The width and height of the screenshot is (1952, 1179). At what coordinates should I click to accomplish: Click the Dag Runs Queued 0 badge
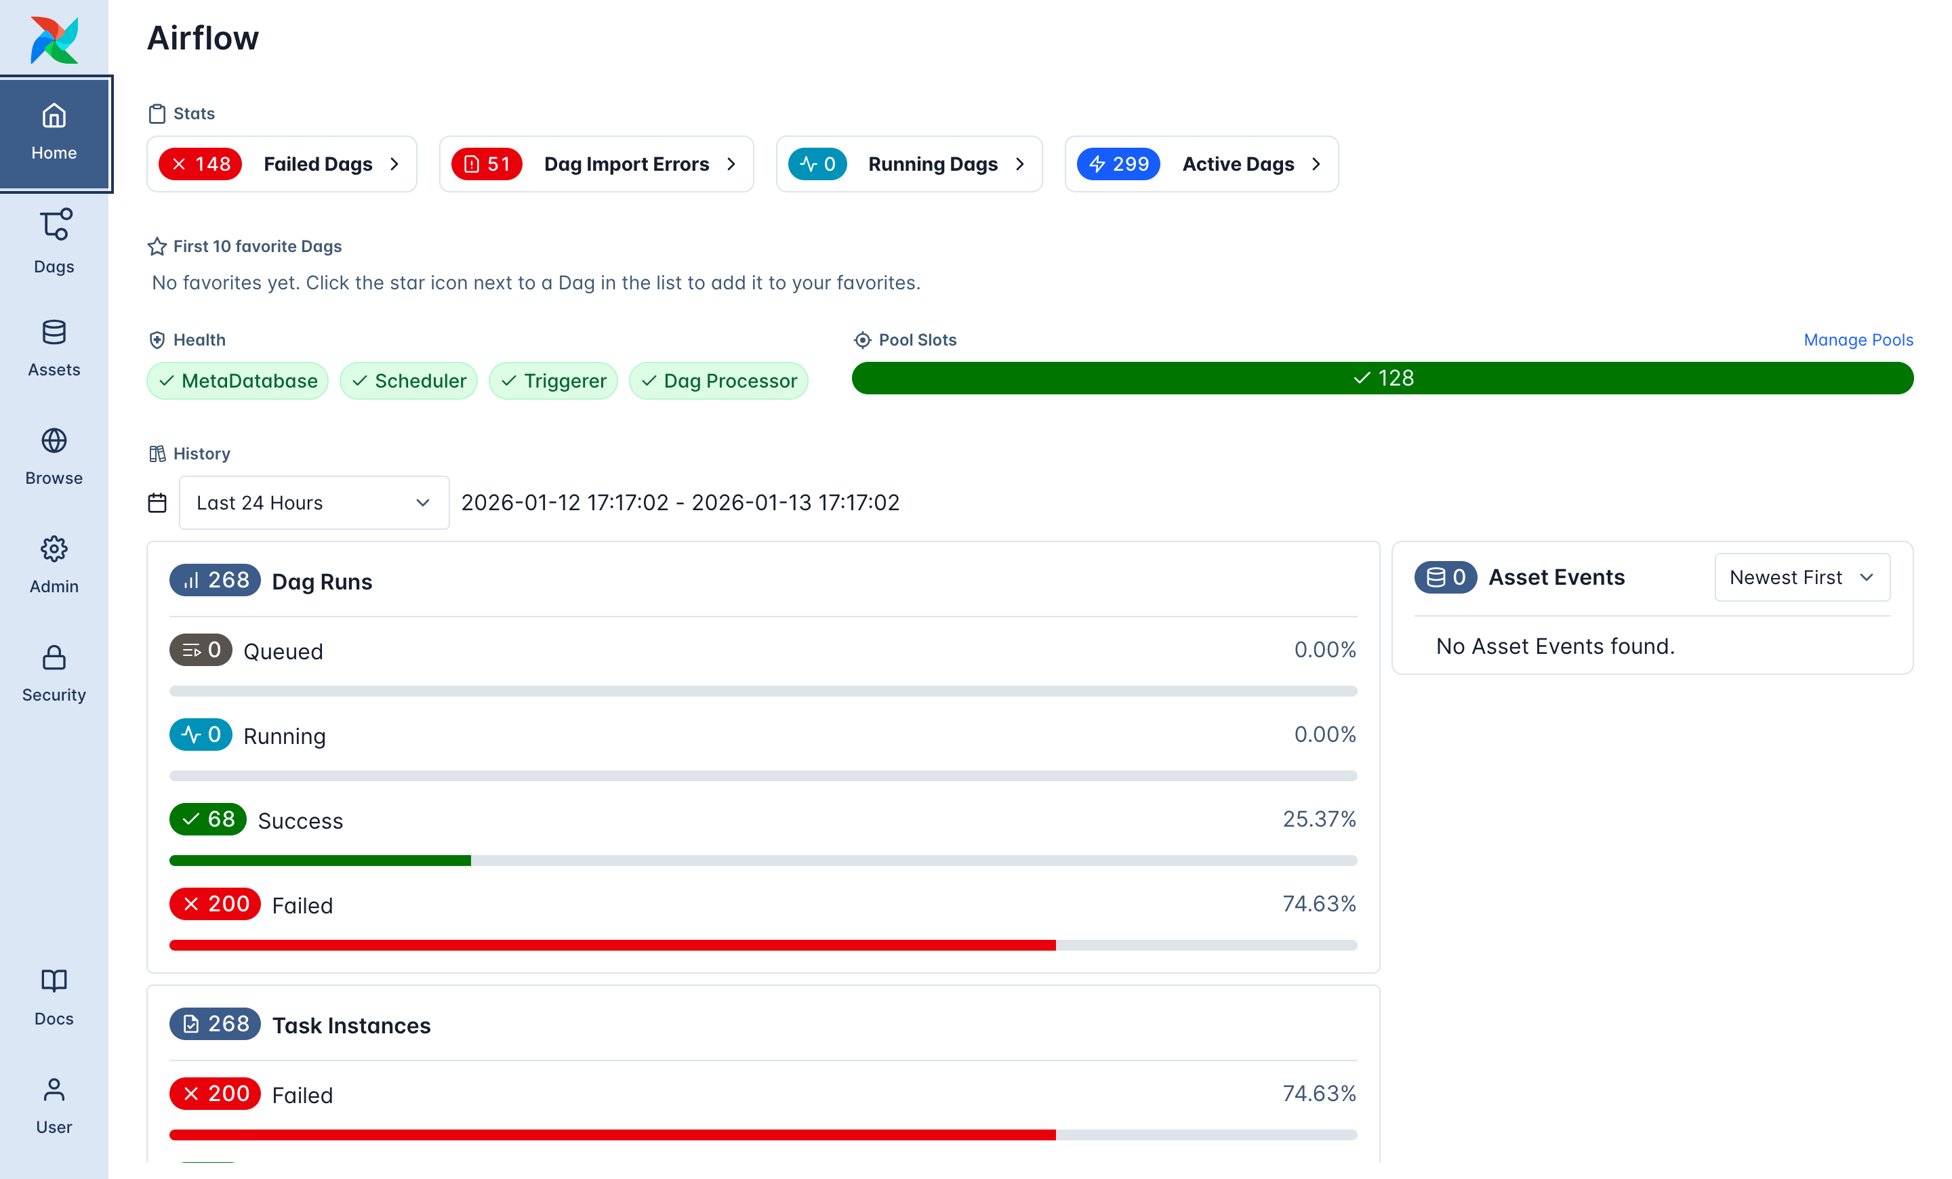[x=201, y=650]
